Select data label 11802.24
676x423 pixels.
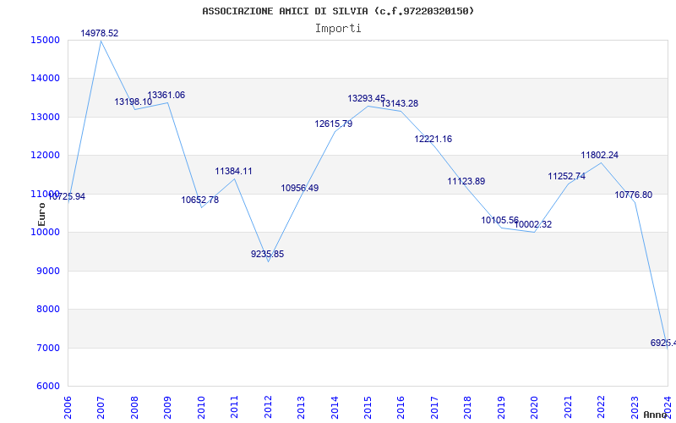tap(600, 155)
